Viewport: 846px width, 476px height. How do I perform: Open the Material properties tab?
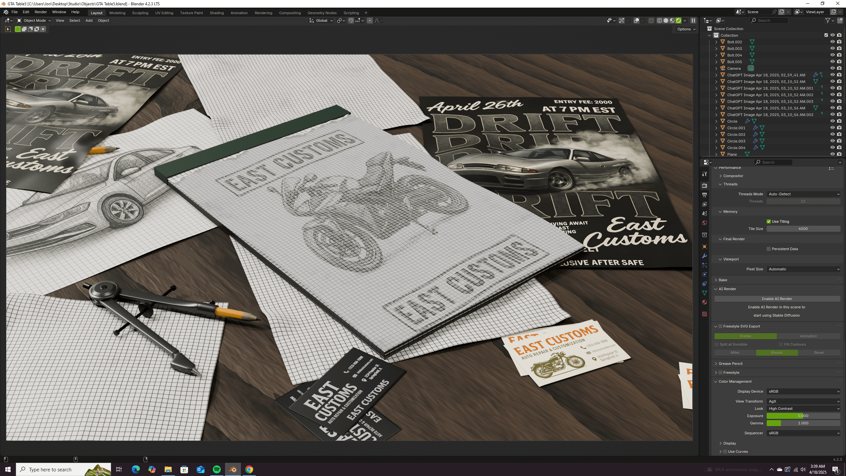[x=705, y=302]
